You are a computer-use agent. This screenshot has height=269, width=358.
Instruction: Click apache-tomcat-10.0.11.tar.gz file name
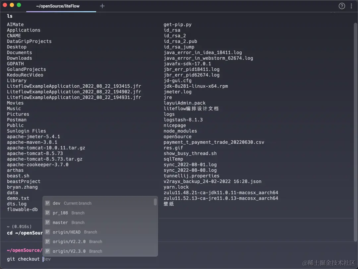point(46,148)
